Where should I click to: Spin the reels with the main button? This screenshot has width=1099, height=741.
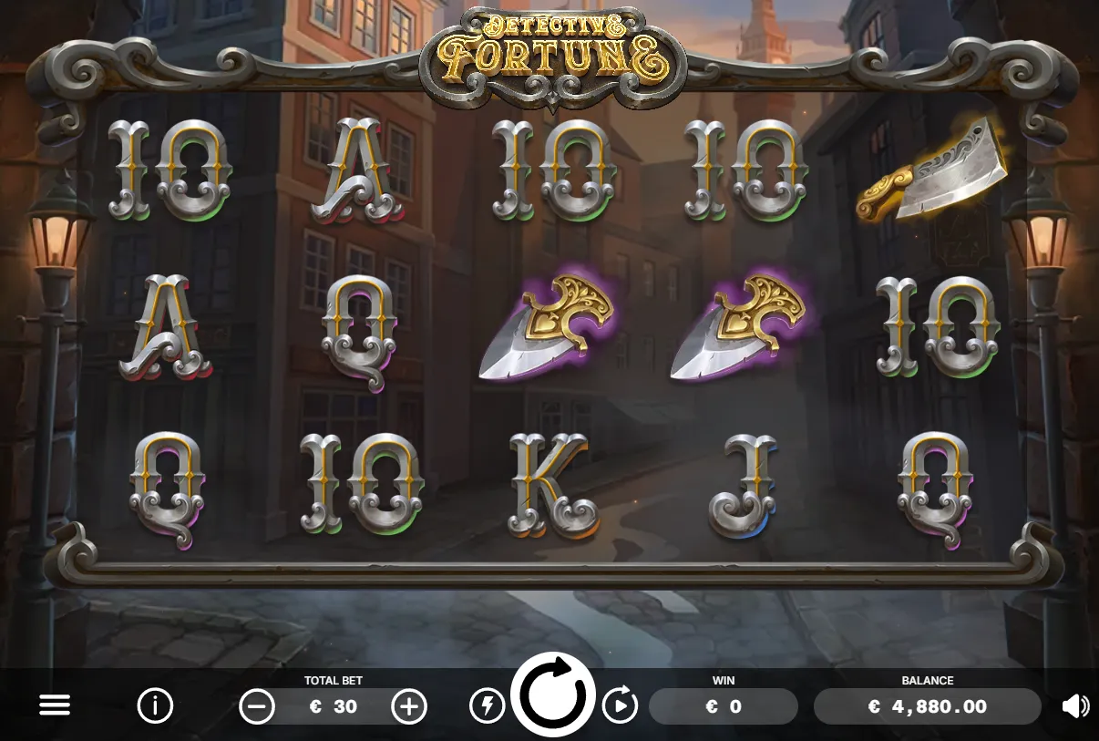click(x=553, y=695)
